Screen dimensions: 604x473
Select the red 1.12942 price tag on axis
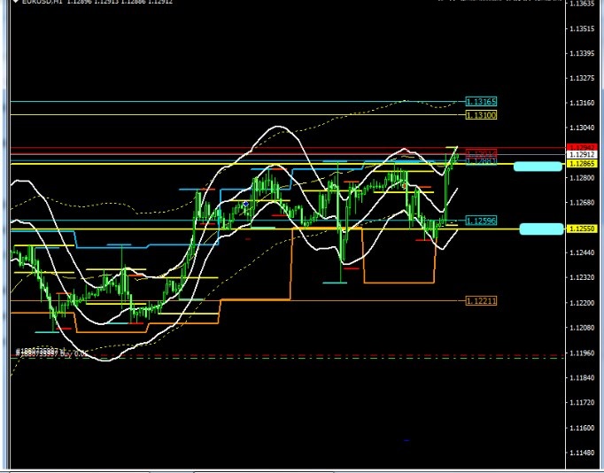pyautogui.click(x=581, y=147)
